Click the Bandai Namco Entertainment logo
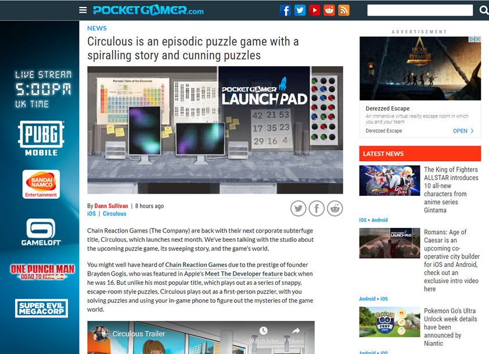This screenshot has width=489, height=354. (41, 184)
